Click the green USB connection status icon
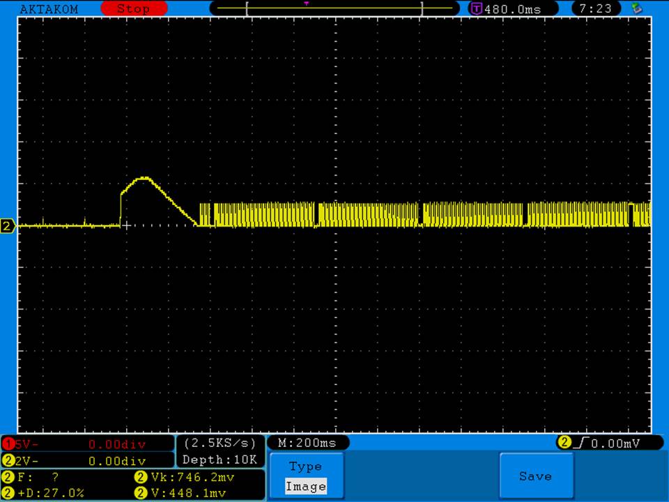Image resolution: width=669 pixels, height=502 pixels. coord(636,9)
